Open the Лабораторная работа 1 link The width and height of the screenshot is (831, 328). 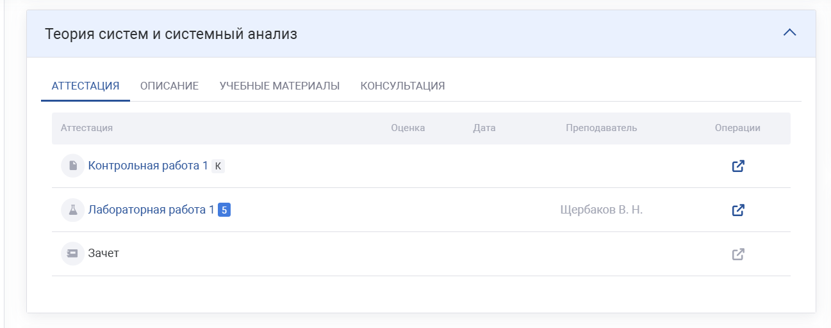(151, 210)
